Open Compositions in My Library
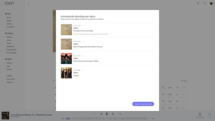The image size is (215, 121). tap(12, 50)
